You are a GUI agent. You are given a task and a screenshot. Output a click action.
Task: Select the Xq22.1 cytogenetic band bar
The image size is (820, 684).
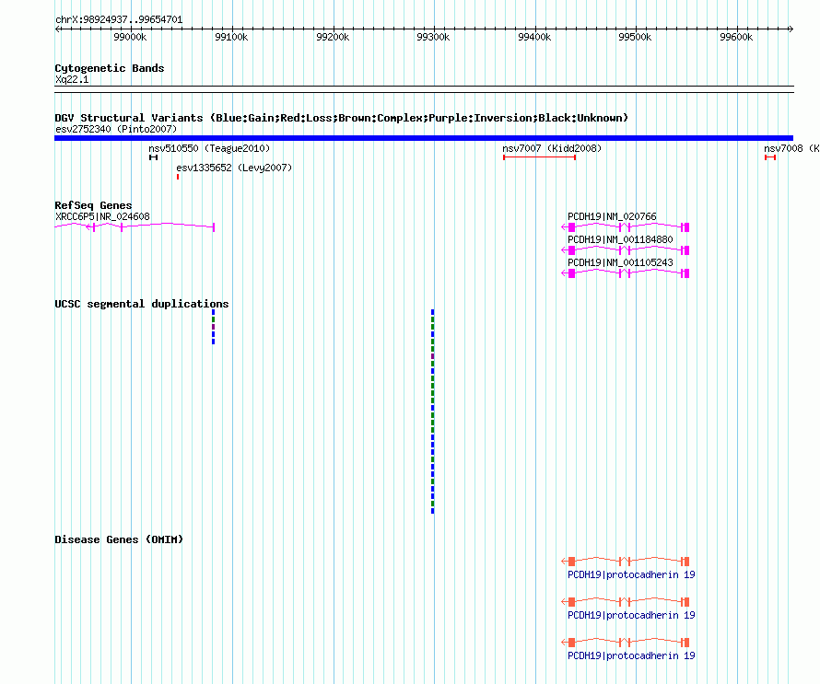tap(424, 89)
